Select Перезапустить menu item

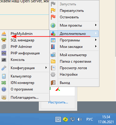coord(74,11)
